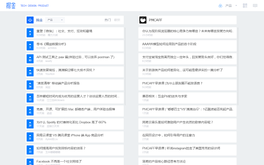Open article 重塑「微信」：社交、支付、狂欢和窘境
Screen dimensions: 264x165
point(64,31)
